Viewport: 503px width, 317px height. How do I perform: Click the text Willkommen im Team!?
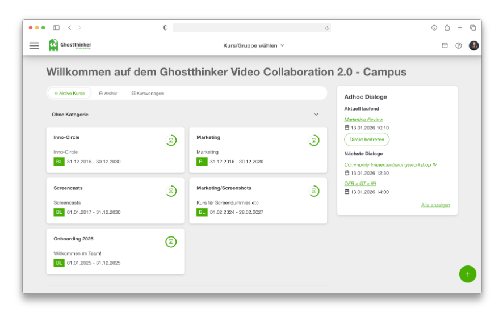[77, 253]
